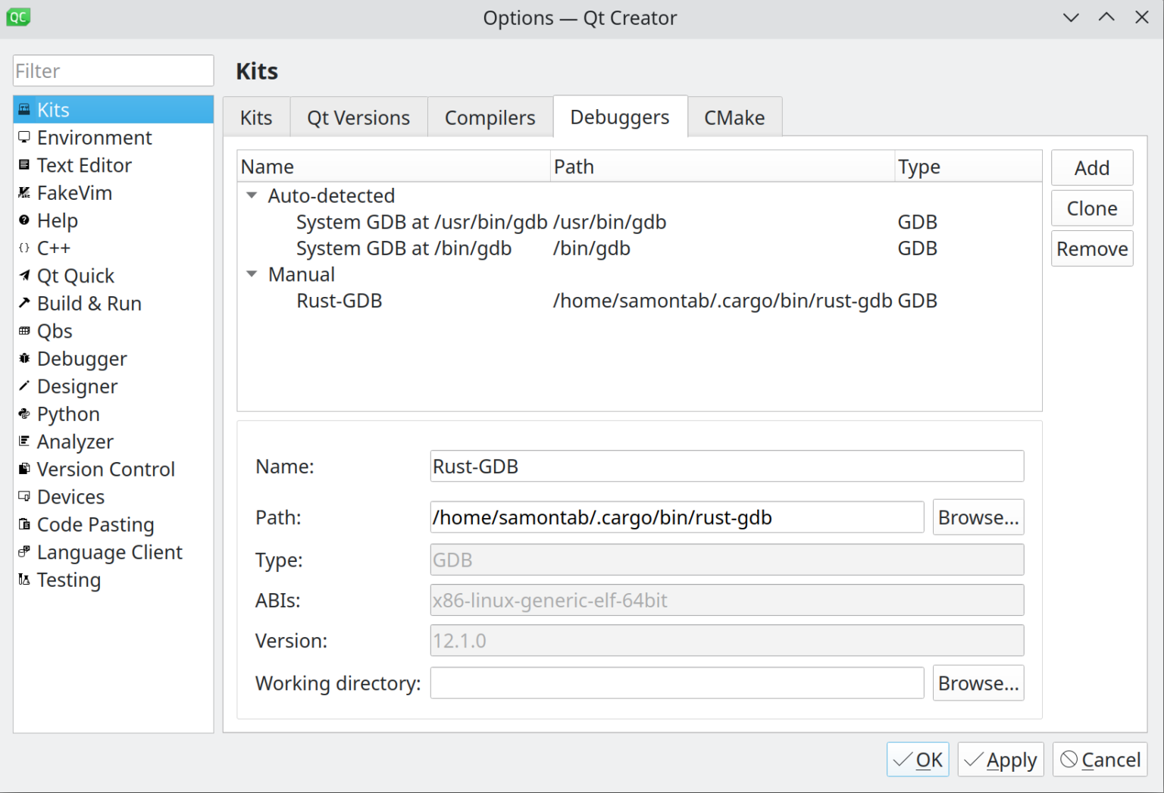This screenshot has width=1164, height=793.
Task: Open the Designer settings icon
Action: tap(24, 386)
